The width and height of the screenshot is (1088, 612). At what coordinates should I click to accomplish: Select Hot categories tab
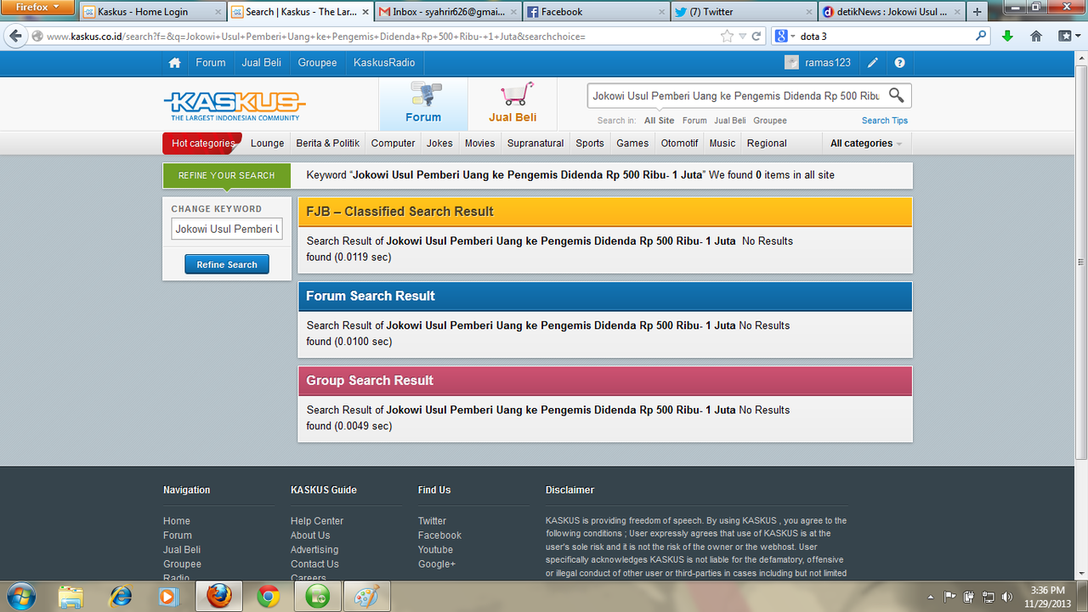pyautogui.click(x=202, y=144)
